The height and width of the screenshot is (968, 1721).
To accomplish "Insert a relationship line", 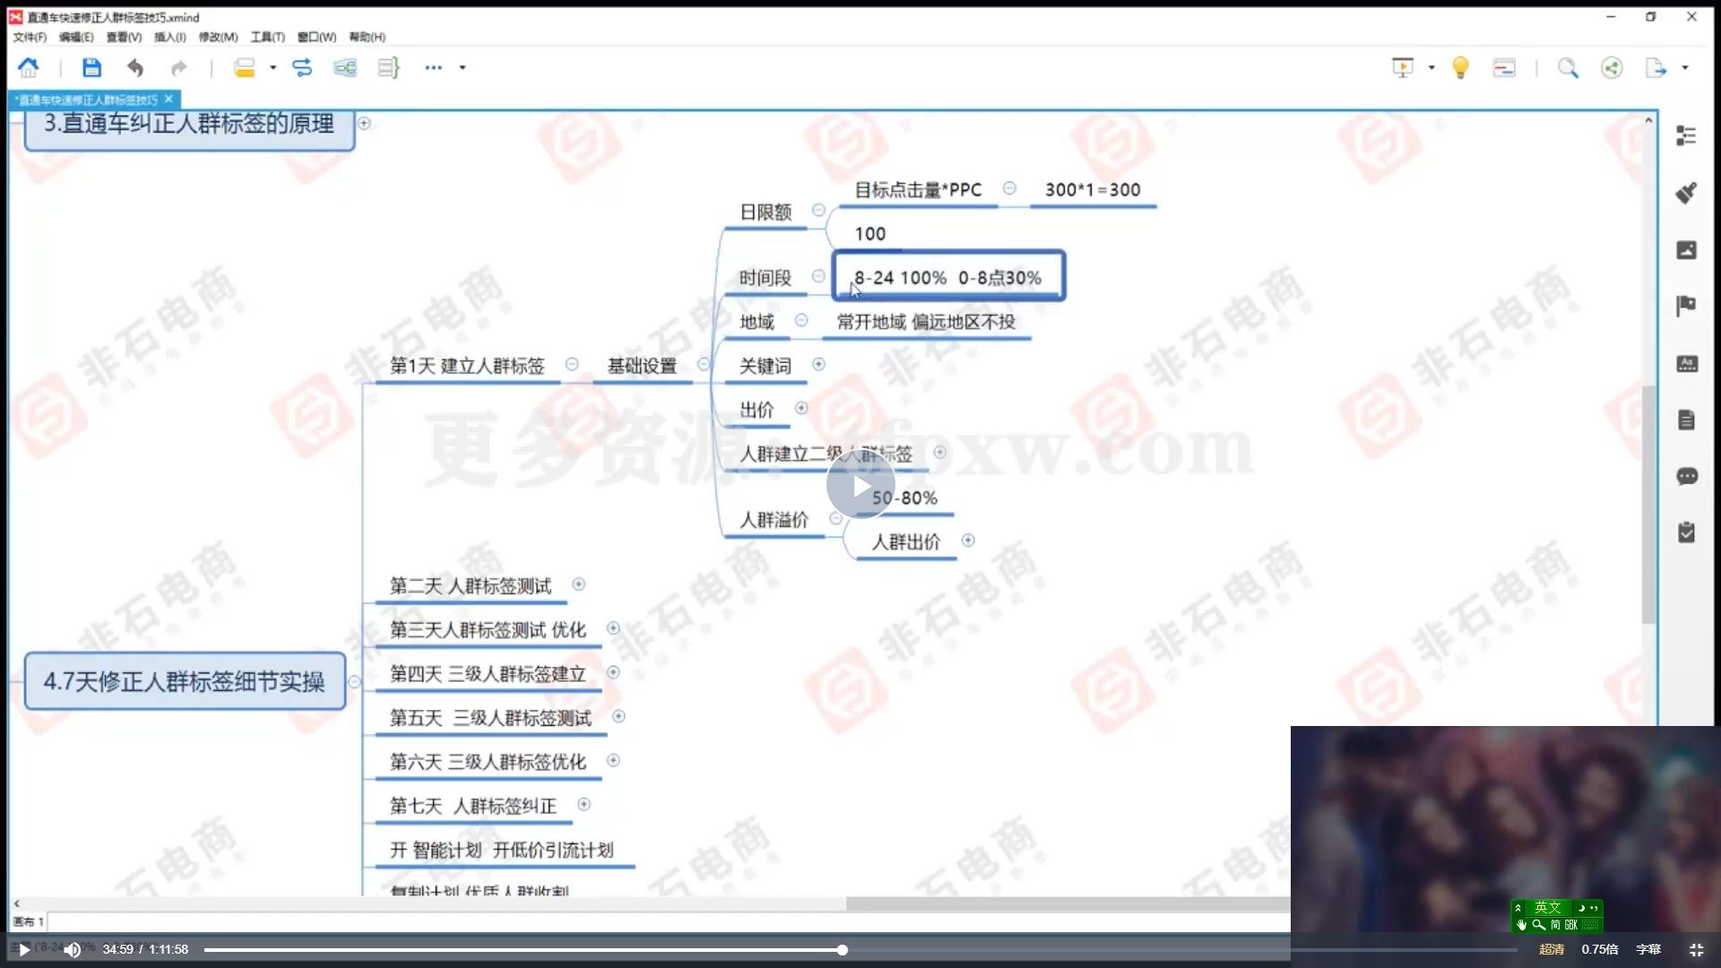I will tap(303, 68).
